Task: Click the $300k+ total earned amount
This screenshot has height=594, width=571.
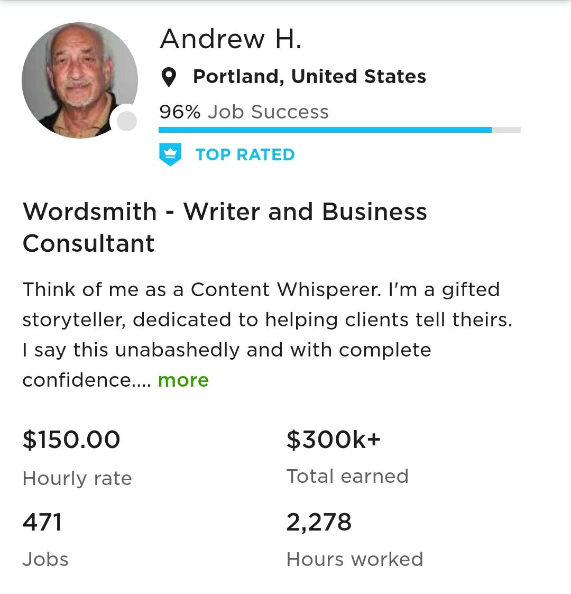Action: coord(333,440)
